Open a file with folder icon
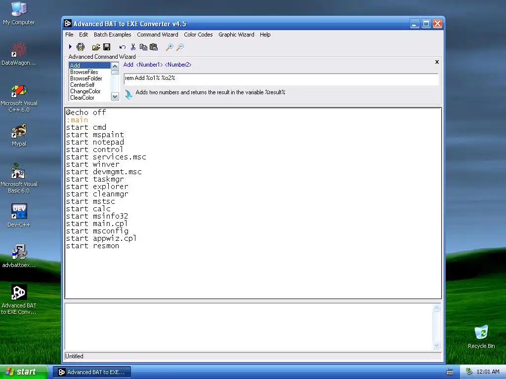Viewport: 506px width, 379px height. tap(96, 47)
